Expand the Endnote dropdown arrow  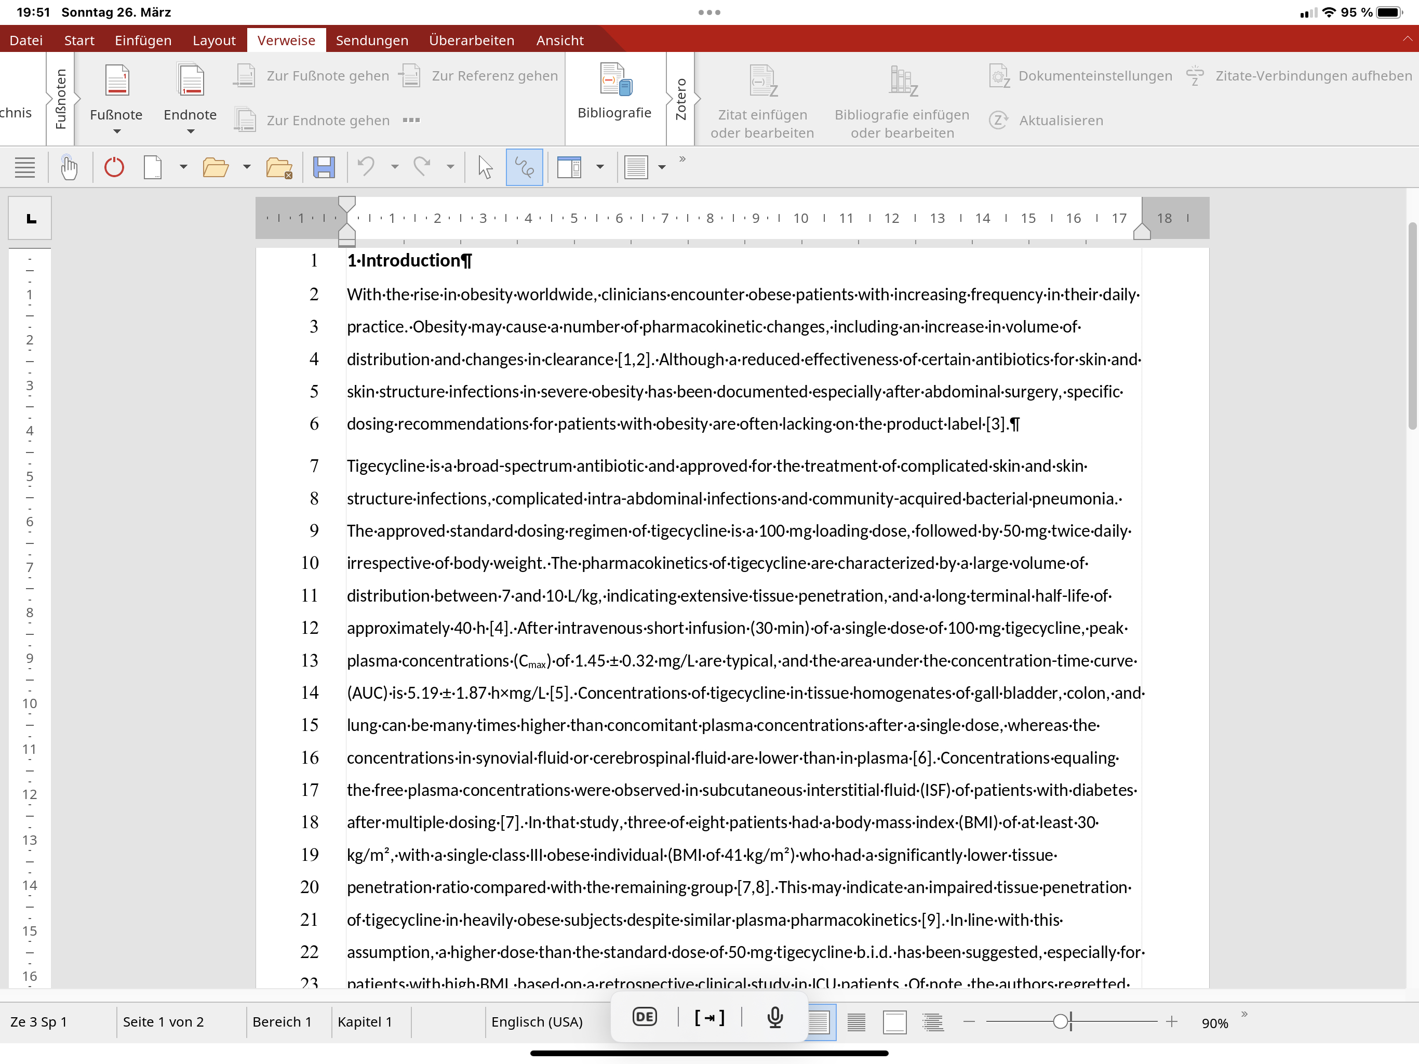point(191,131)
